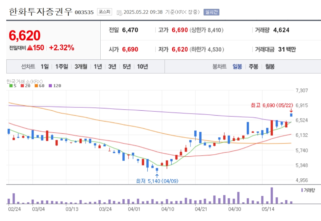The image size is (321, 221).
Task: Switch to the 주봉 weekly candle chart
Action: pyautogui.click(x=254, y=66)
